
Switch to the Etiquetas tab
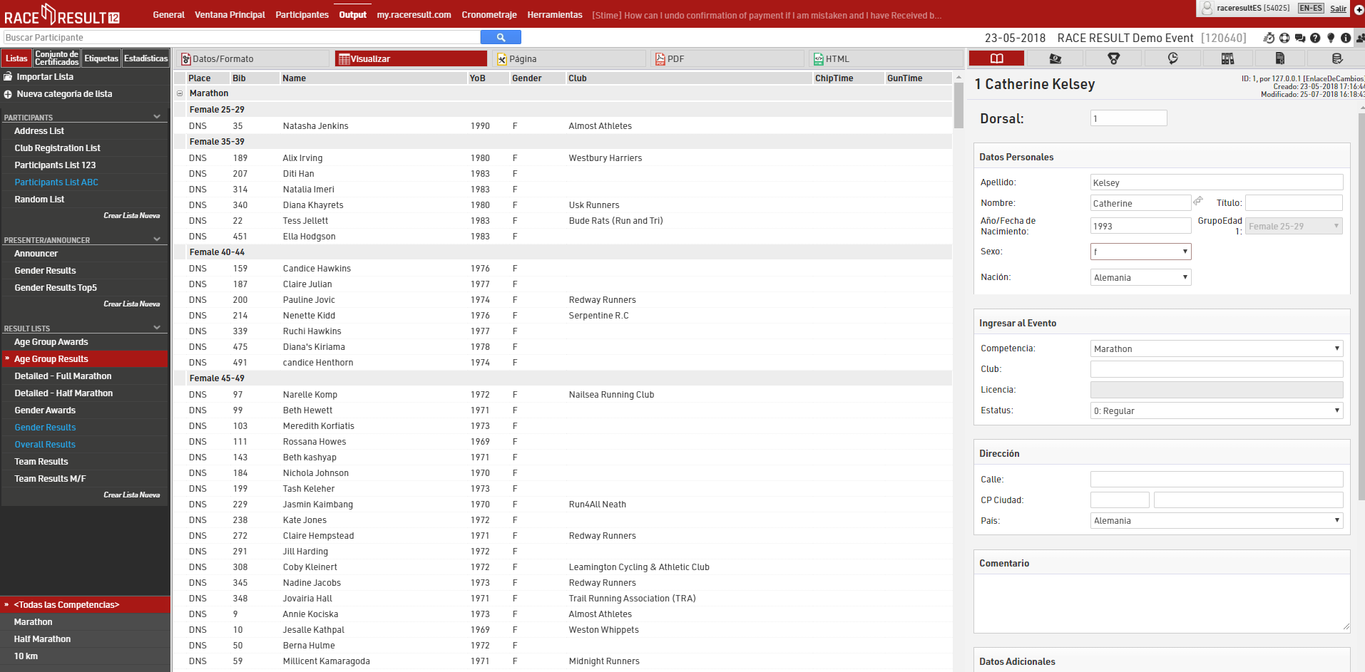(101, 58)
